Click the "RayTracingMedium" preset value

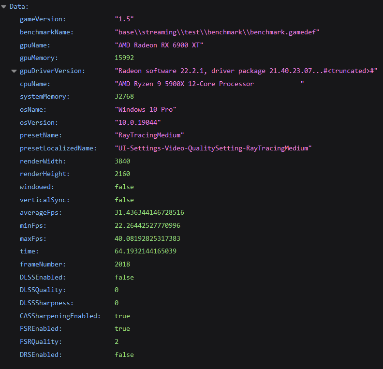click(149, 135)
